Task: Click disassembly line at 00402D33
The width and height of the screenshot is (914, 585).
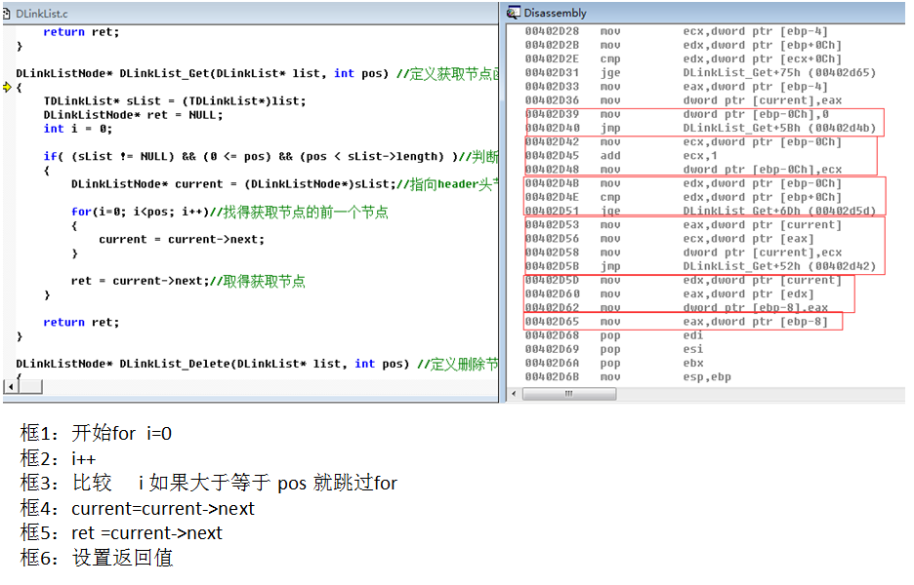Action: [676, 87]
